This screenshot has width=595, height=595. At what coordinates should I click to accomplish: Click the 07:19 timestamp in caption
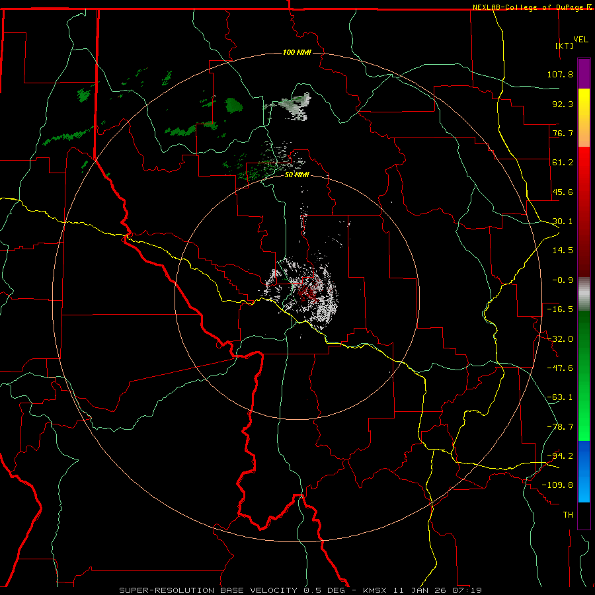pyautogui.click(x=467, y=590)
